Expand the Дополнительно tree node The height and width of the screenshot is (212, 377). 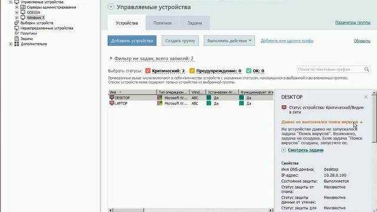11,44
